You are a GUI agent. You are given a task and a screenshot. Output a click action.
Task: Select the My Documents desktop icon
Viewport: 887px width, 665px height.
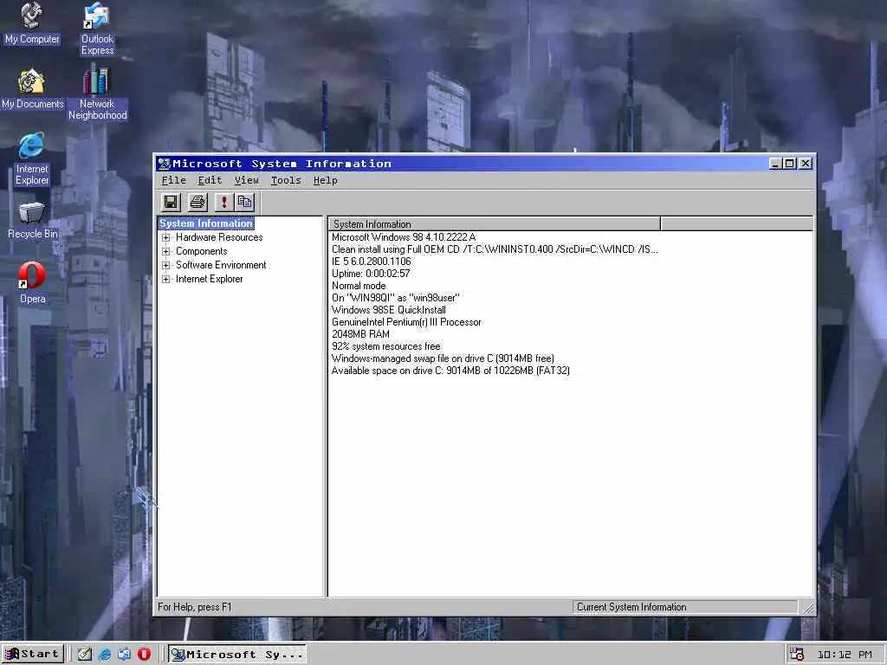tap(32, 89)
